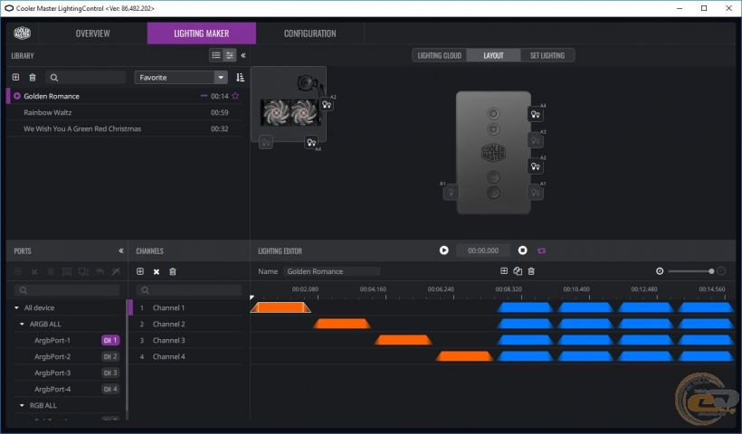Click the sort order icon in Library
Viewport: 742px width, 434px height.
240,78
